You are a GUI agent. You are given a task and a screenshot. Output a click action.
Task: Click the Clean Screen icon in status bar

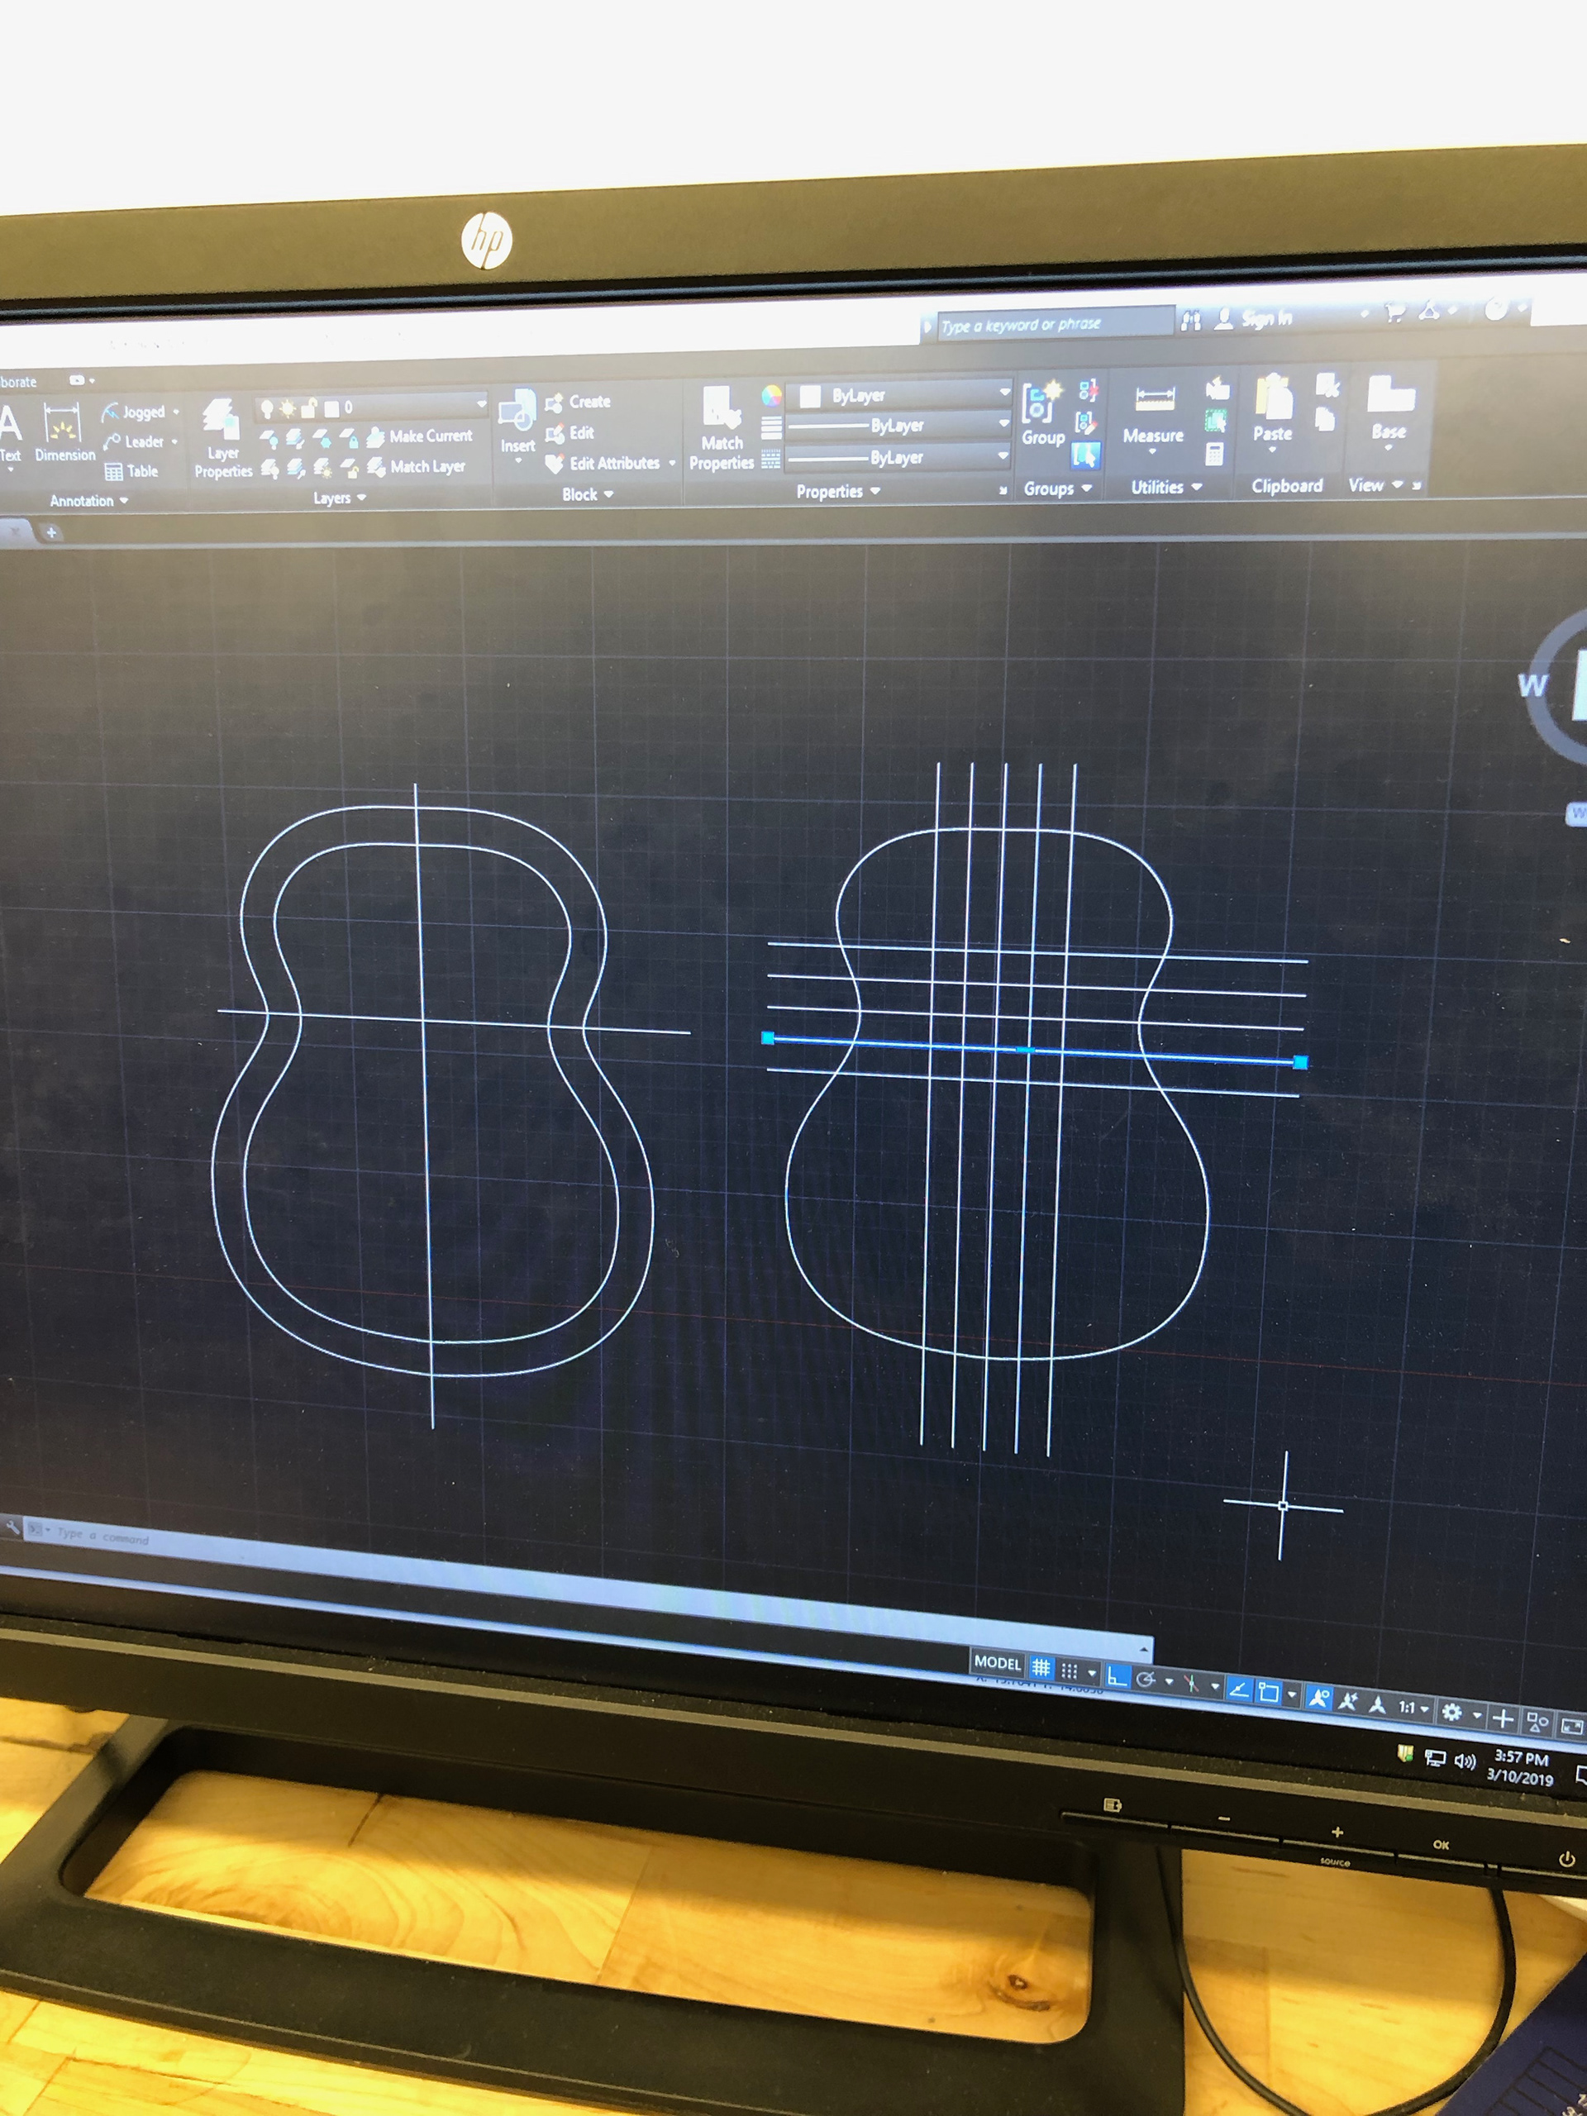[x=1571, y=1727]
